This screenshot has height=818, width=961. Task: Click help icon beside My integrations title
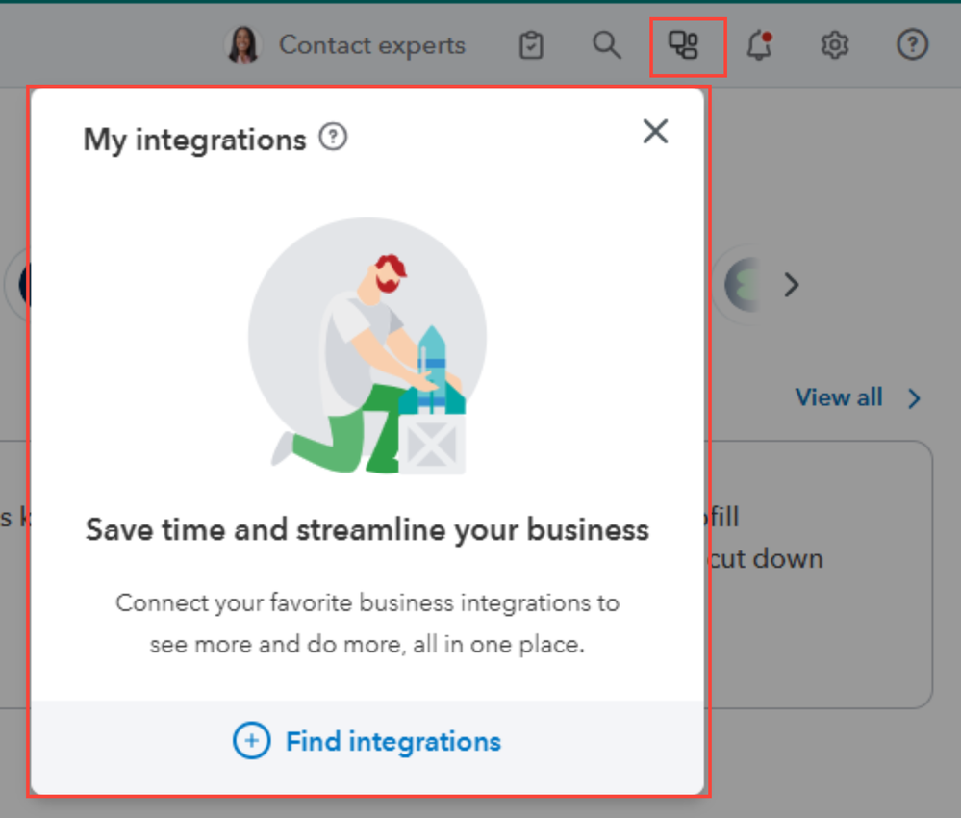click(x=333, y=138)
